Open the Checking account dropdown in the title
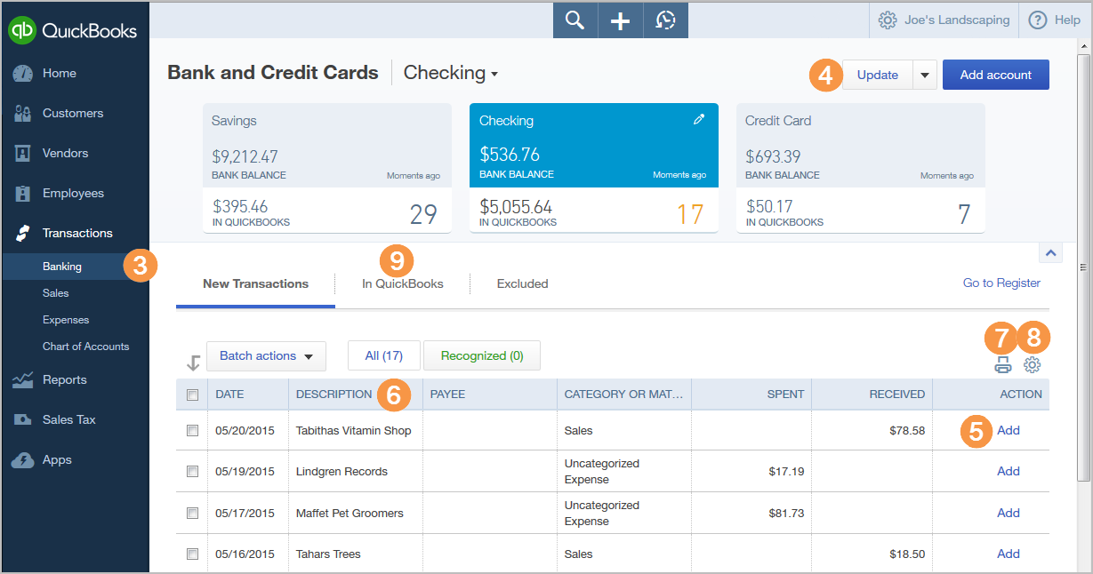 click(x=451, y=73)
